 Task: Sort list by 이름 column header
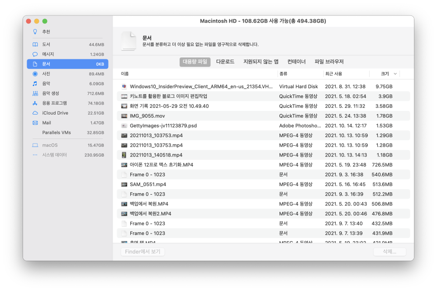coord(124,74)
